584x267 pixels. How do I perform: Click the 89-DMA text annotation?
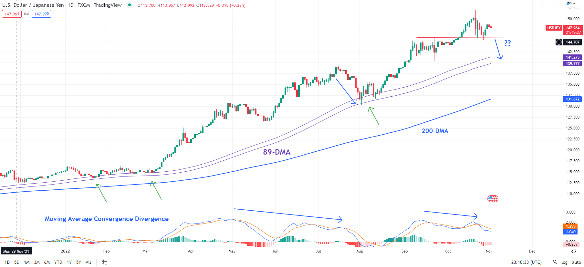click(x=276, y=152)
